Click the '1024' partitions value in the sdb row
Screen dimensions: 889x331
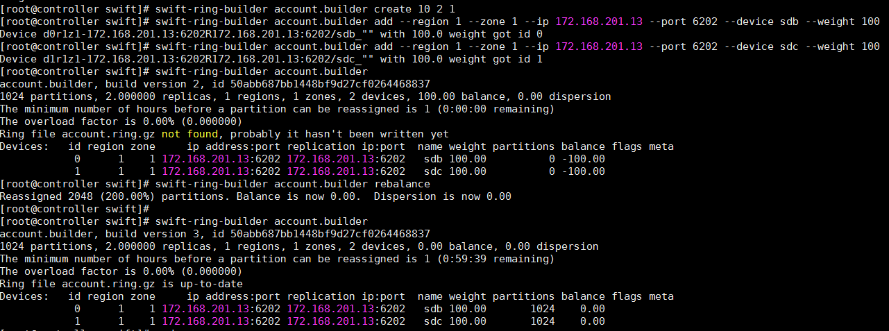point(543,309)
